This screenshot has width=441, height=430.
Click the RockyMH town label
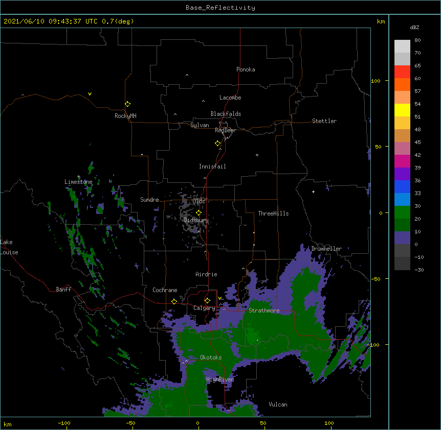(x=125, y=116)
